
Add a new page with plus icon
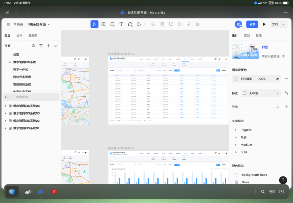(48, 46)
